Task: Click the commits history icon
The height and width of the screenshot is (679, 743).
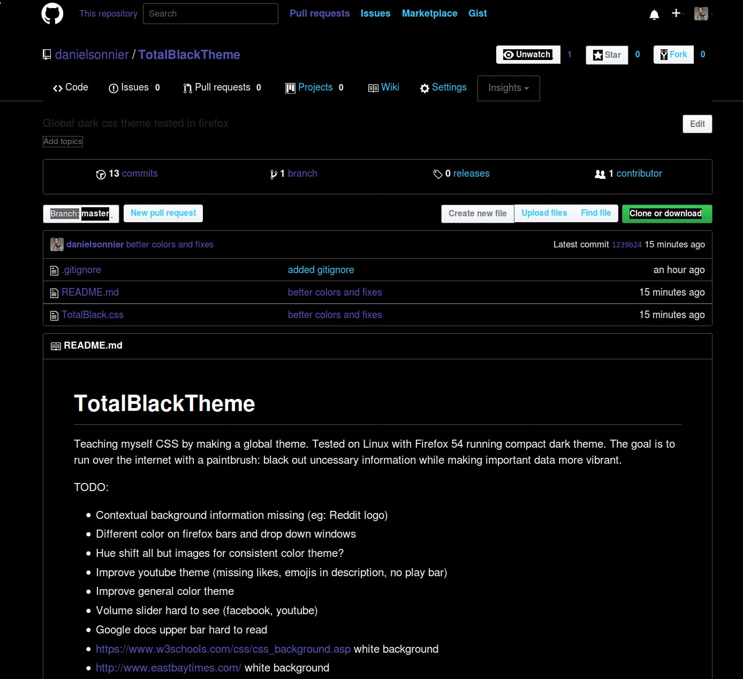Action: [101, 174]
